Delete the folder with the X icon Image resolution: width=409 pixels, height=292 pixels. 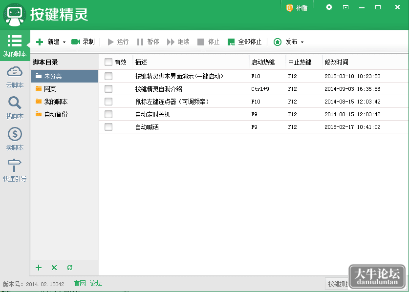point(54,268)
